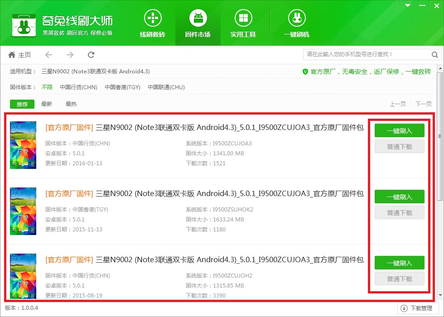This screenshot has width=444, height=317.
Task: Click version text 1.0.0.4
Action: tap(29, 308)
